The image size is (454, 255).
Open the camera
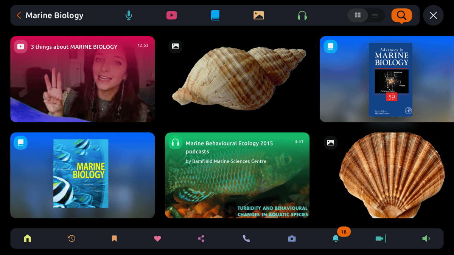(292, 238)
